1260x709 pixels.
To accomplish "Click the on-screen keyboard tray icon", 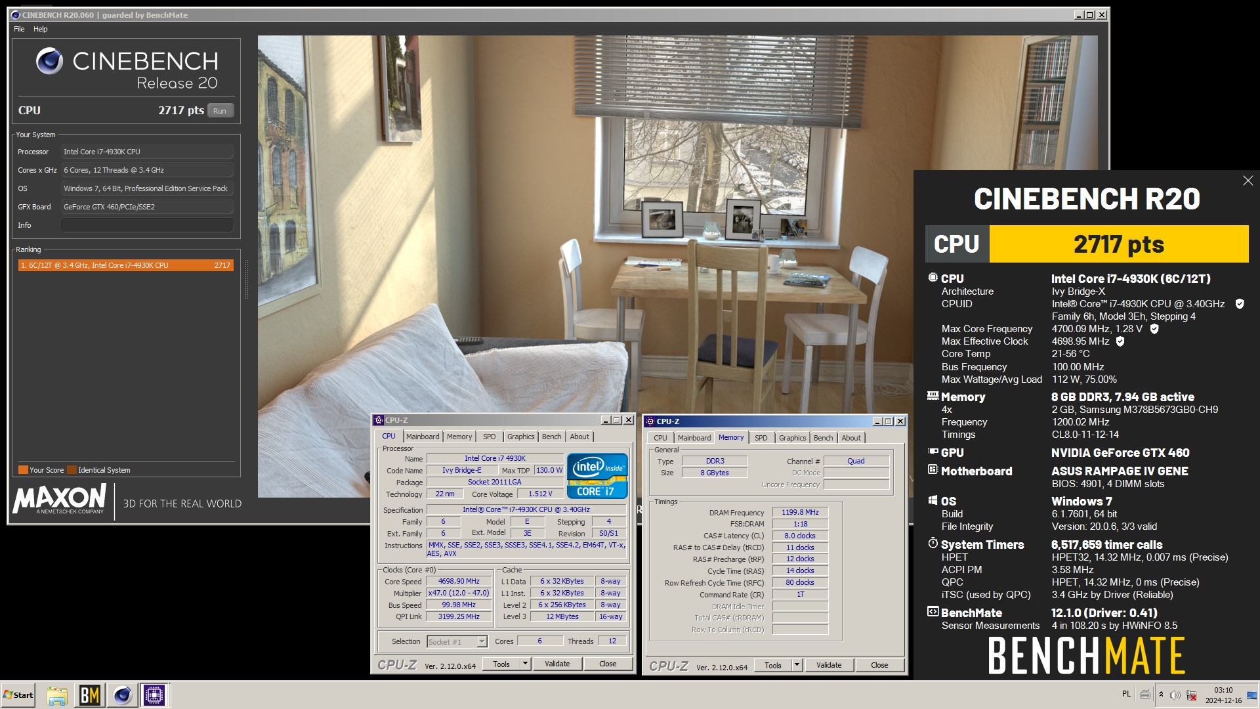I will [x=1145, y=695].
